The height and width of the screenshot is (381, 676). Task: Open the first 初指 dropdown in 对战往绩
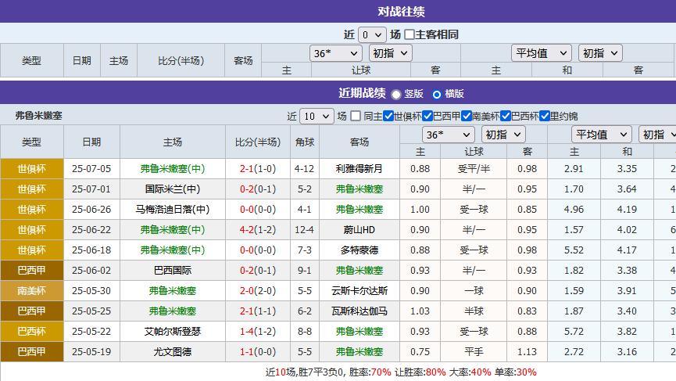(390, 53)
